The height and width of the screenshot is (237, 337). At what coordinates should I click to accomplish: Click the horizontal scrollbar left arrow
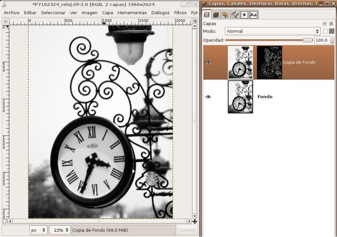pos(10,221)
